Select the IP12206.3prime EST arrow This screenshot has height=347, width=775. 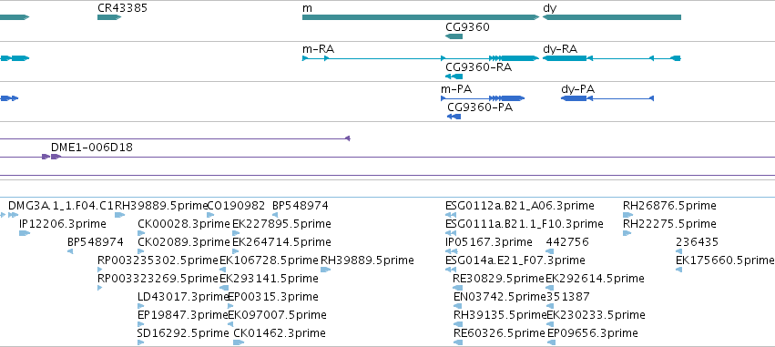tap(25, 233)
